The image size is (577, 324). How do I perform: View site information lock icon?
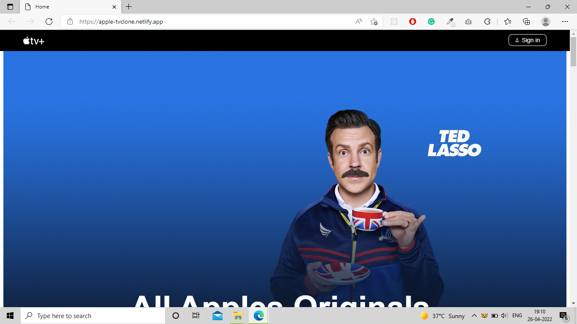click(x=70, y=22)
